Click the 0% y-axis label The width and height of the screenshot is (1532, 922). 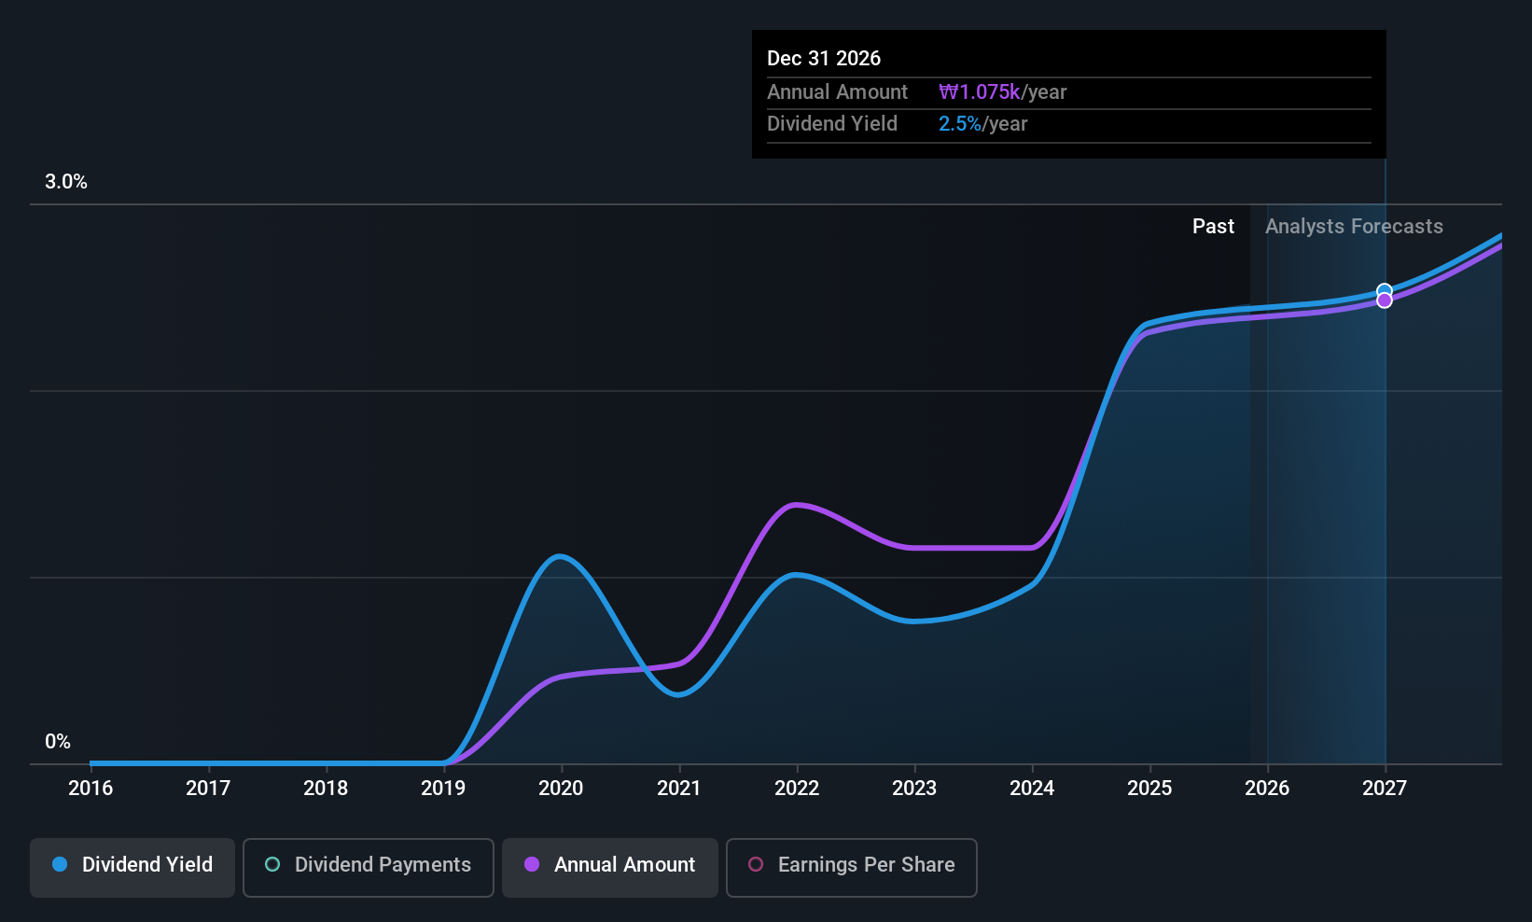(x=58, y=742)
